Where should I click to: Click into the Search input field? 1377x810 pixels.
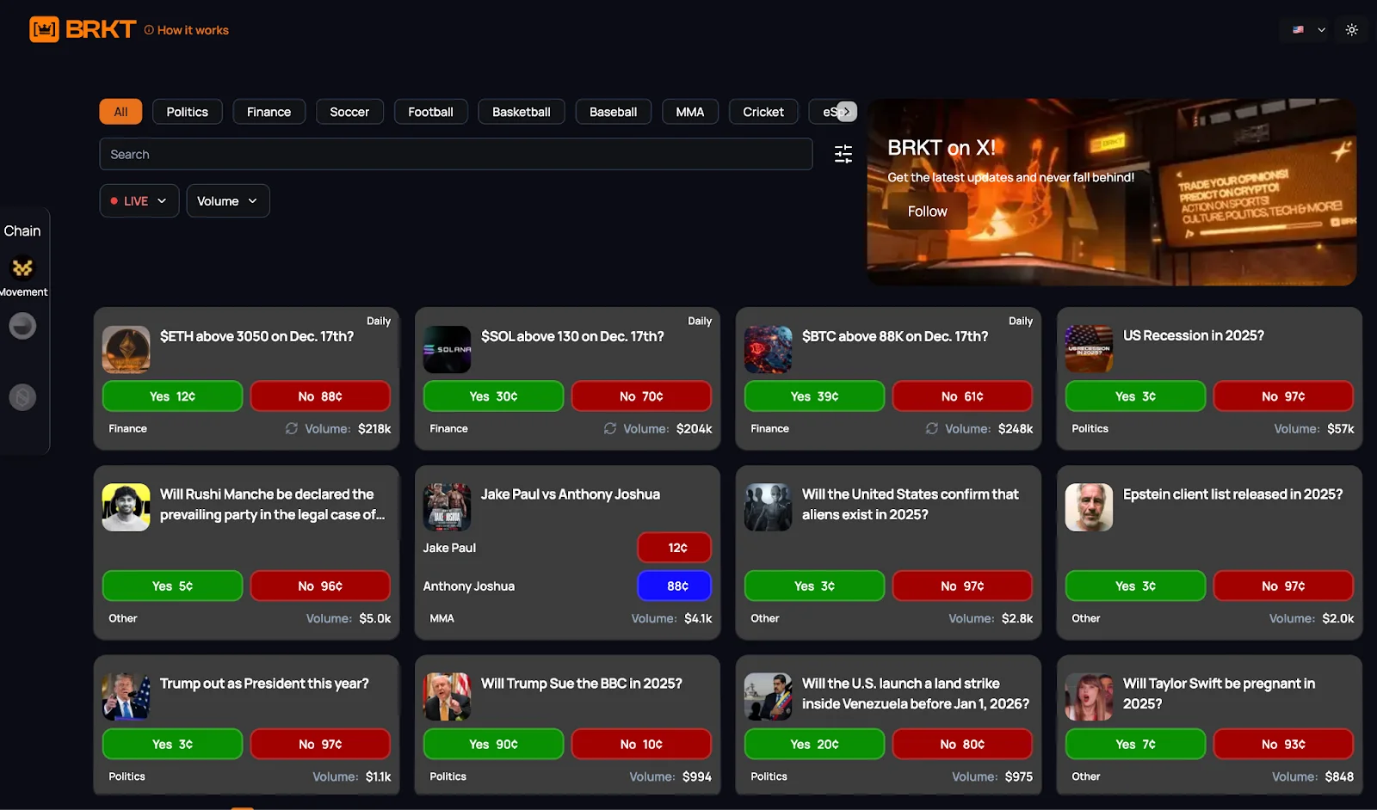pos(456,154)
